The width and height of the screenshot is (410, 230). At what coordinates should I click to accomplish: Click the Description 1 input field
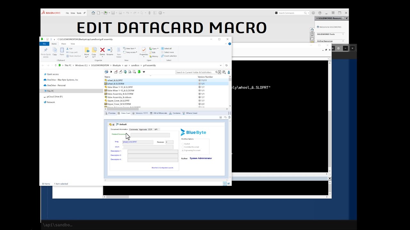coord(153,151)
